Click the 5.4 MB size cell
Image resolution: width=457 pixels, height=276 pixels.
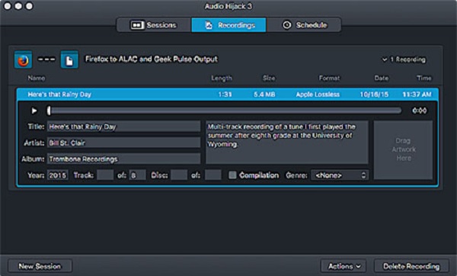(x=264, y=95)
